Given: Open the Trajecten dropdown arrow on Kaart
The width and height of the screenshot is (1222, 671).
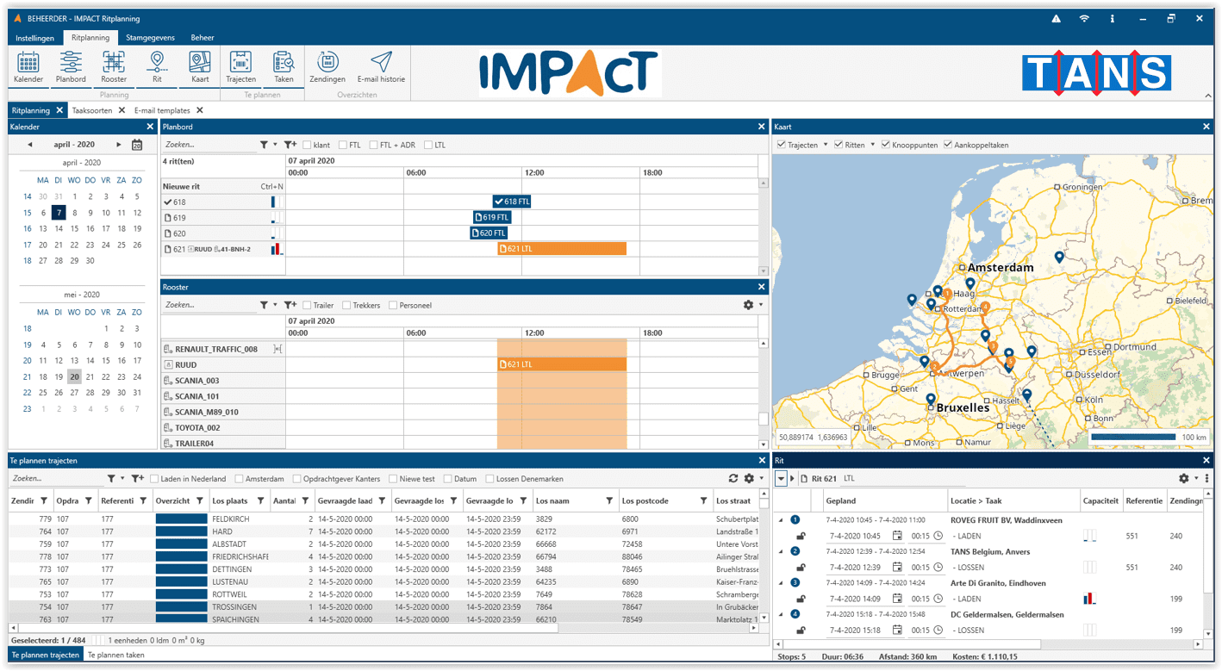Looking at the screenshot, I should pos(825,146).
